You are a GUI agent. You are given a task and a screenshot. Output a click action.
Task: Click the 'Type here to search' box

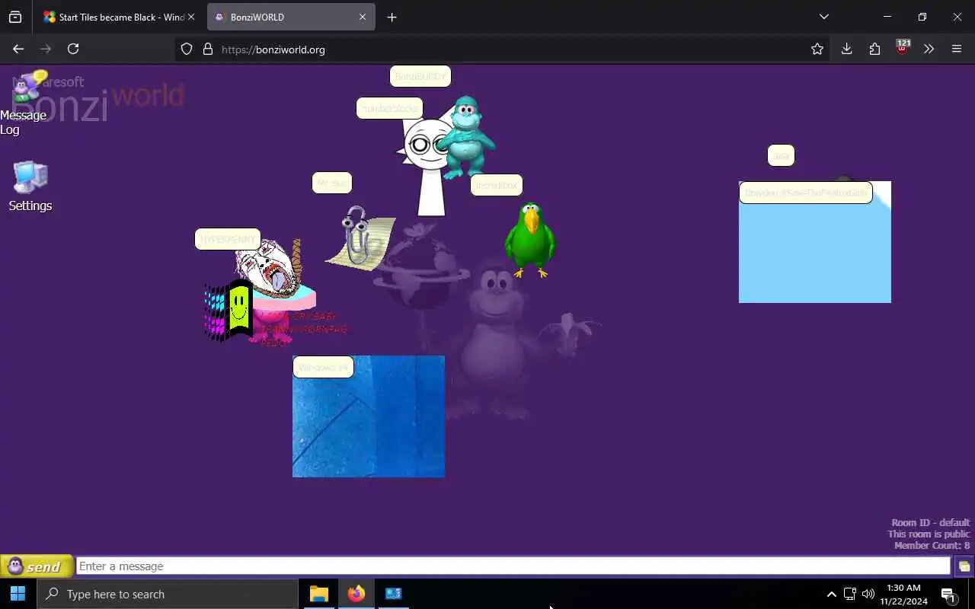[x=168, y=594]
